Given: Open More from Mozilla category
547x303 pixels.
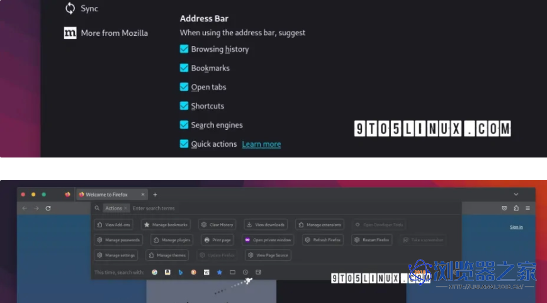Looking at the screenshot, I should (106, 33).
